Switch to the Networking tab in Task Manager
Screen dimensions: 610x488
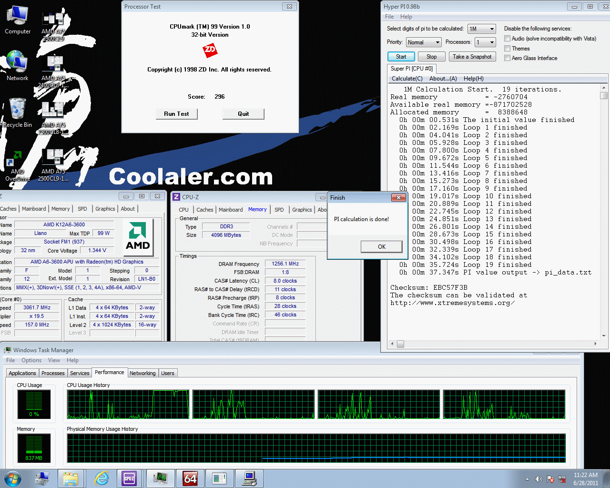tap(142, 373)
